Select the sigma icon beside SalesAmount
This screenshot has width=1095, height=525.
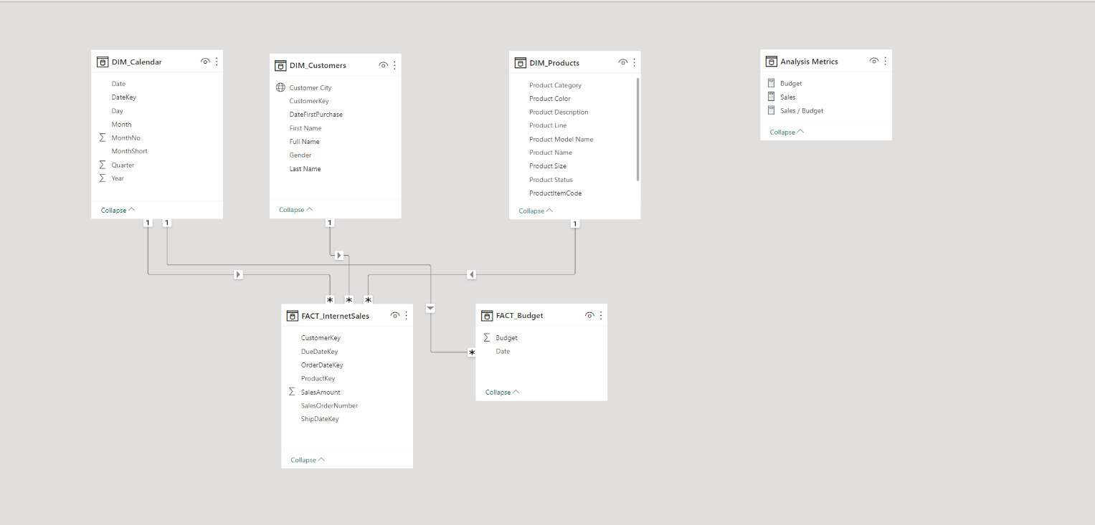click(292, 392)
